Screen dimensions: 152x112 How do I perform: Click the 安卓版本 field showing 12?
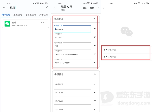(72, 46)
